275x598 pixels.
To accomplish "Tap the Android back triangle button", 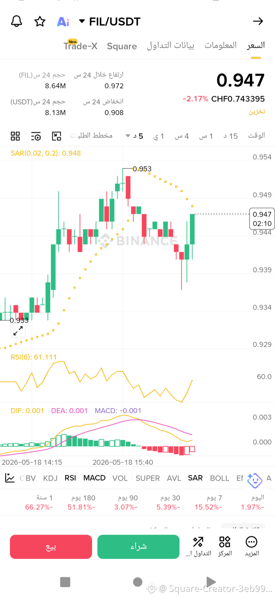I will point(210,582).
